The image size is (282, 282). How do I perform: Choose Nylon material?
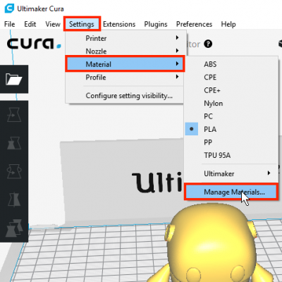(x=231, y=103)
